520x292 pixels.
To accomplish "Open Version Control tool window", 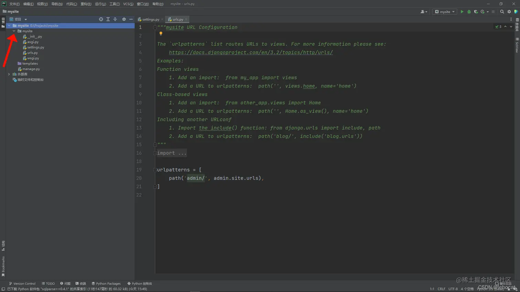I will [x=22, y=284].
